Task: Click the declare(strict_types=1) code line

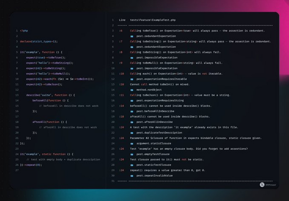Action: [x=39, y=41]
